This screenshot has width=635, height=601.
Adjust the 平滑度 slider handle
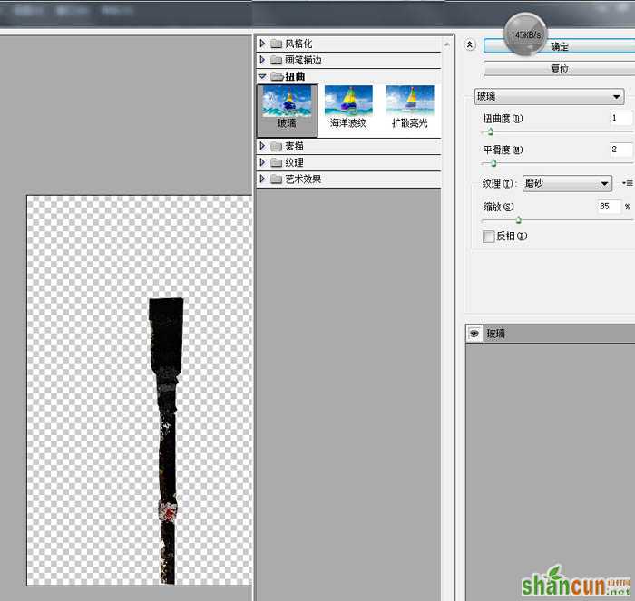pyautogui.click(x=493, y=163)
